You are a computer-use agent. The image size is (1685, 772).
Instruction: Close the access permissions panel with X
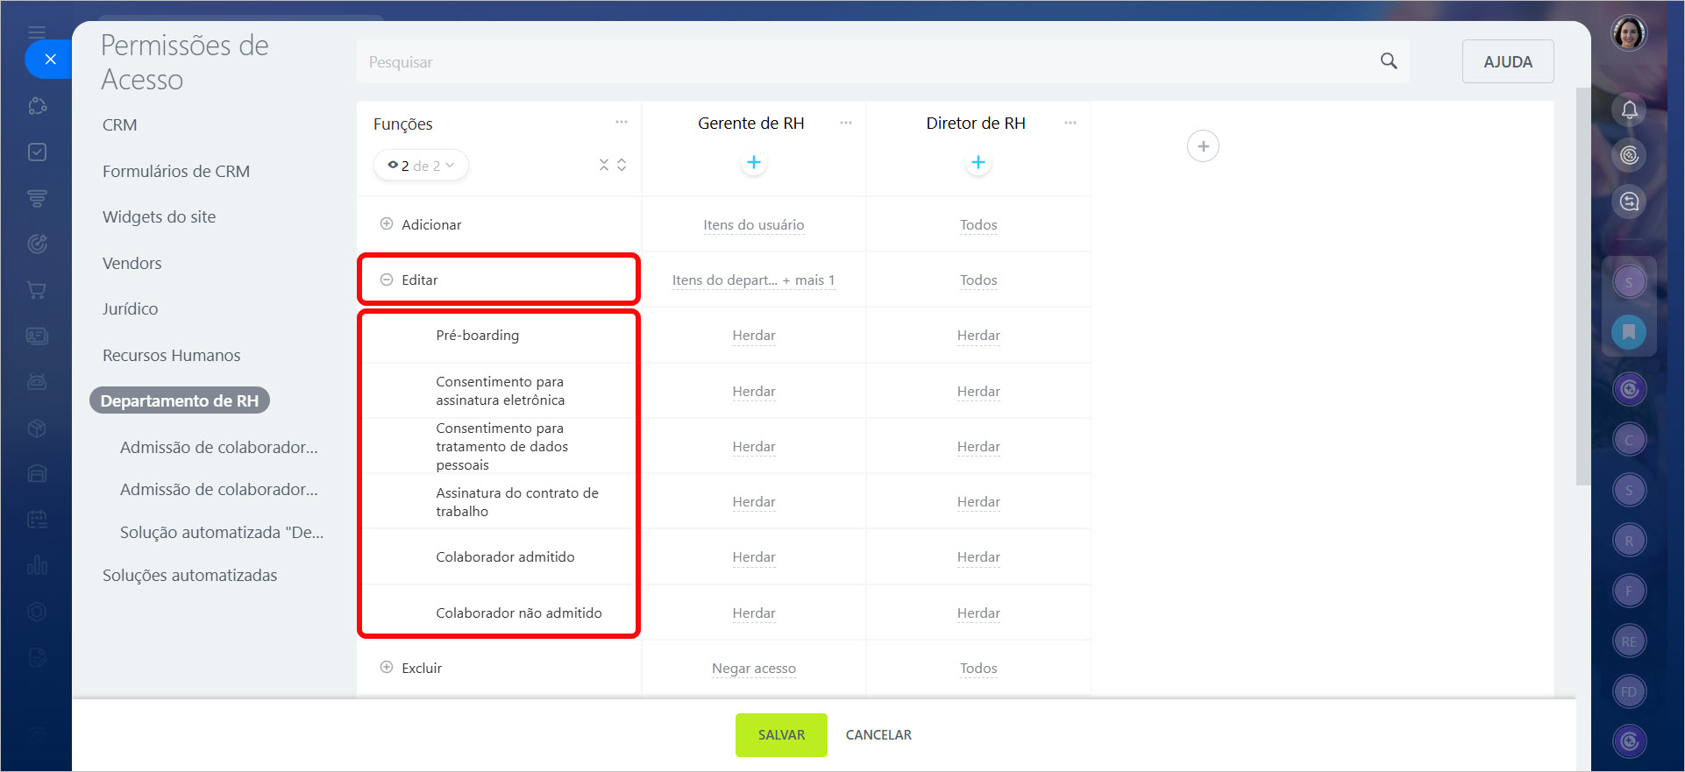pos(50,60)
